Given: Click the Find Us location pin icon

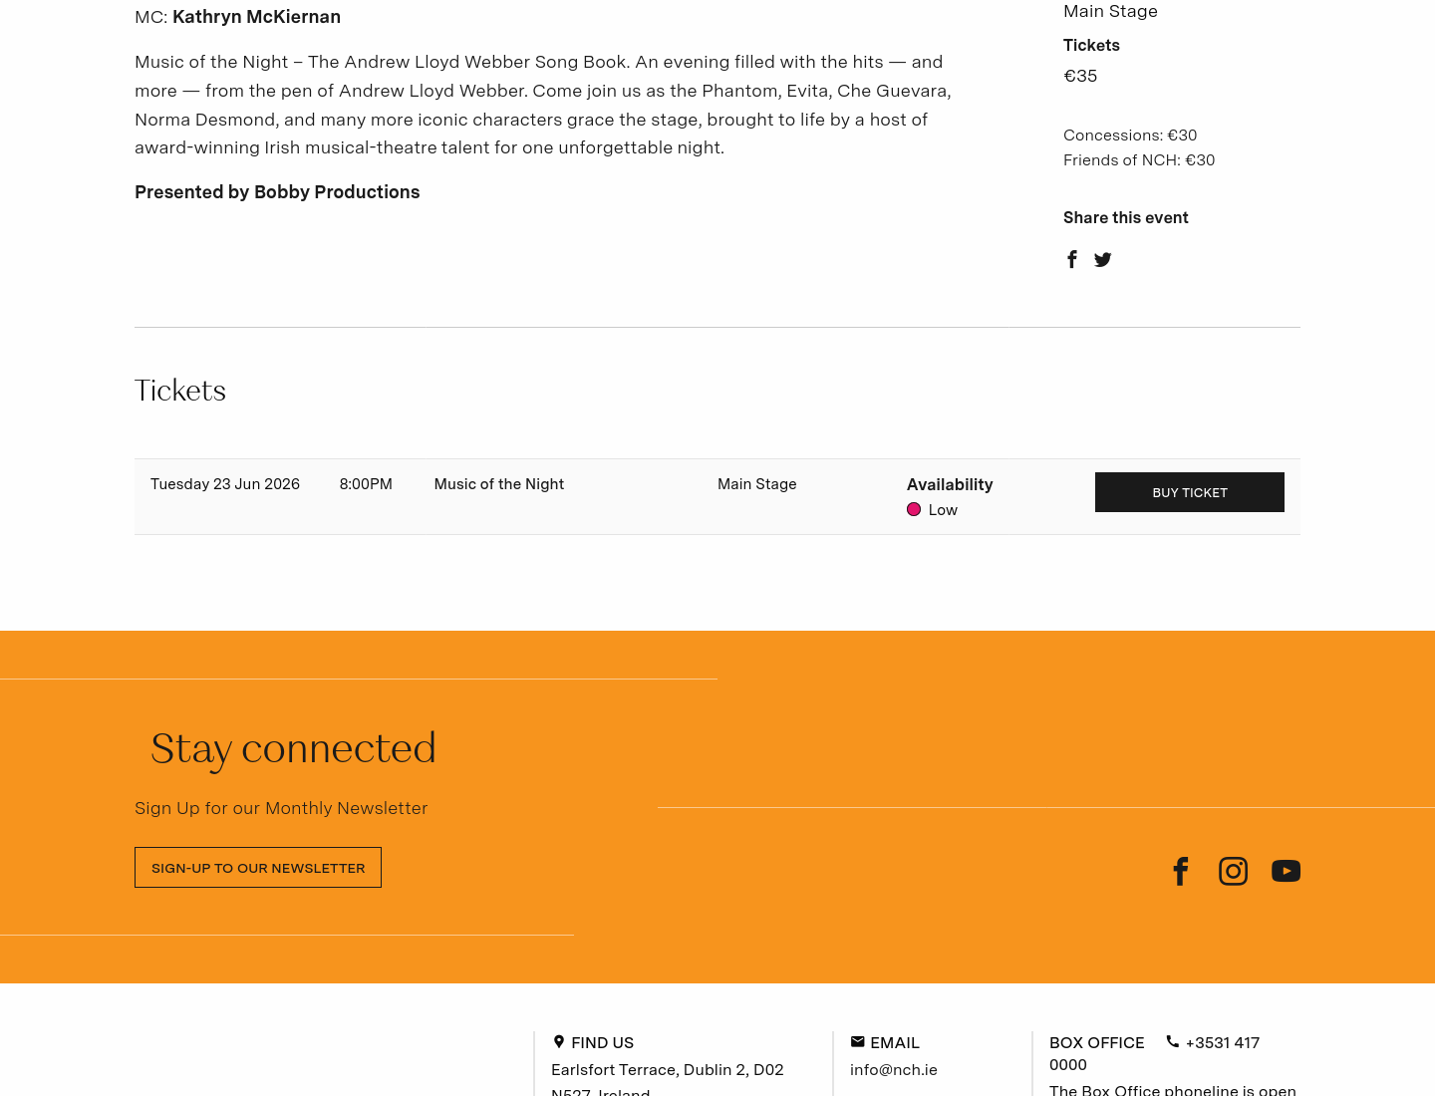Looking at the screenshot, I should 559,1041.
